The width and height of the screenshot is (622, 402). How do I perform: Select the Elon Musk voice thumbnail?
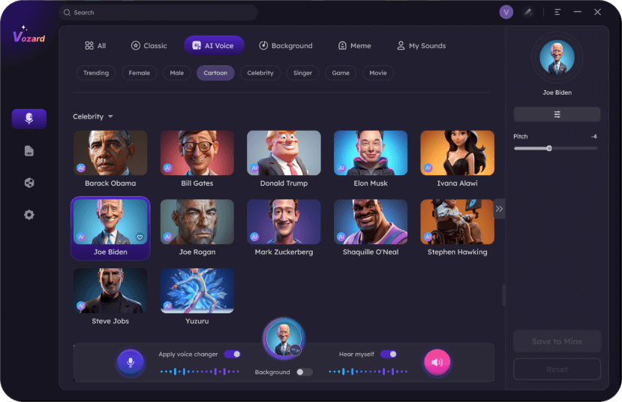click(371, 153)
